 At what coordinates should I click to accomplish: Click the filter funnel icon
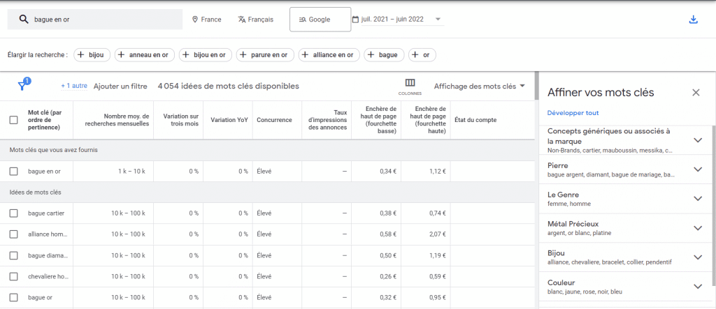[22, 86]
